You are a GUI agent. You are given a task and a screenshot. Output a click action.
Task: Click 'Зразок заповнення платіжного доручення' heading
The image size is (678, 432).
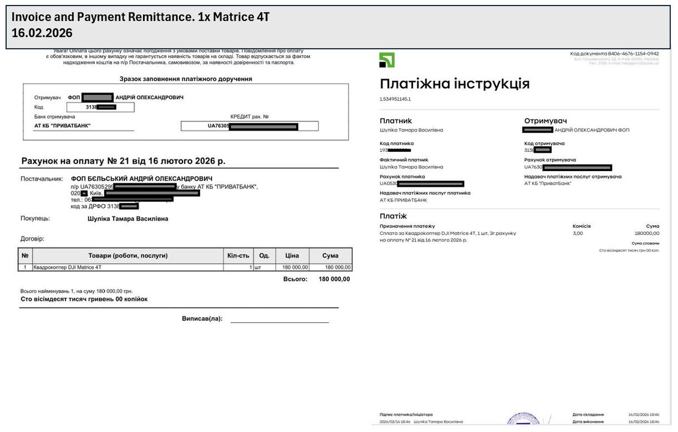coord(186,79)
